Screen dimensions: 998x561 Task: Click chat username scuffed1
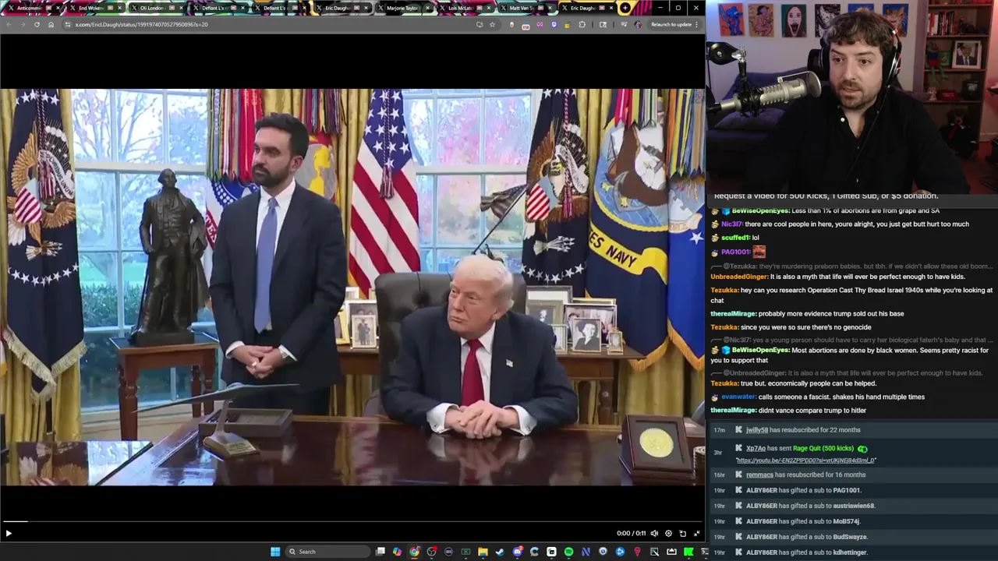(x=735, y=238)
